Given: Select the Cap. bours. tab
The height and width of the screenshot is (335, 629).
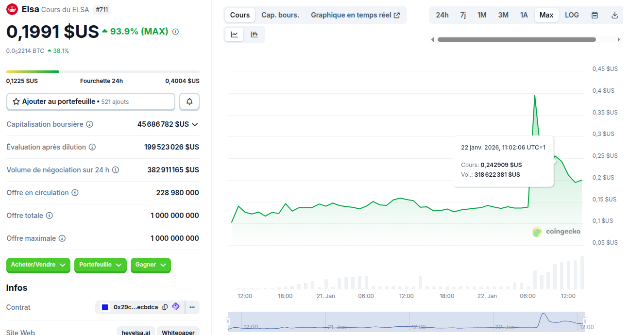Looking at the screenshot, I should coord(280,15).
